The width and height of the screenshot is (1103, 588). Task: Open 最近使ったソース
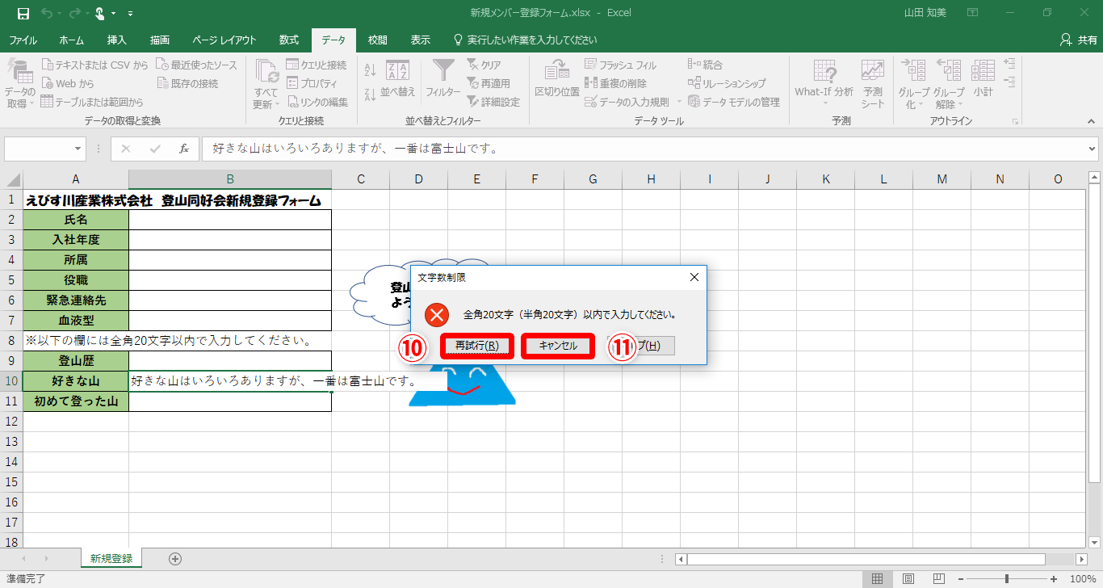click(x=196, y=65)
